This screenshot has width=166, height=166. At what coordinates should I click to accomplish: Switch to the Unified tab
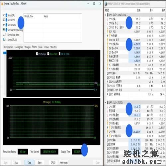pyautogui.click(x=46, y=47)
